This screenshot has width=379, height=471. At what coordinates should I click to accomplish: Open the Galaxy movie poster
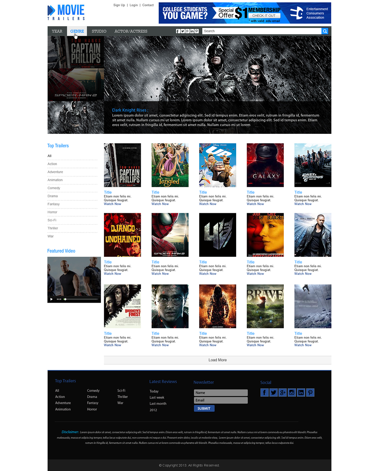(265, 165)
